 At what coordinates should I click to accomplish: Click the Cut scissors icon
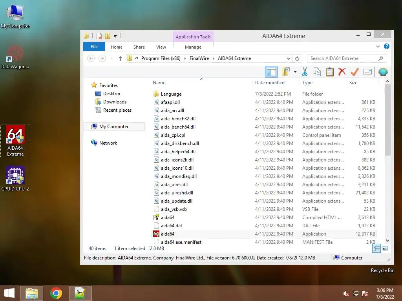pos(305,72)
